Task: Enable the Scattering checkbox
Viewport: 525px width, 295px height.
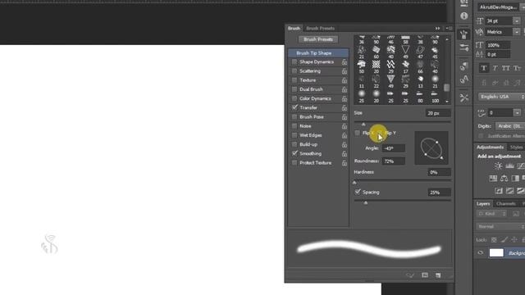Action: coord(294,71)
